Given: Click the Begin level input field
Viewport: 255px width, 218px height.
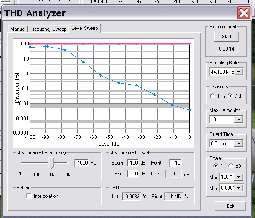Looking at the screenshot, I should [133, 163].
